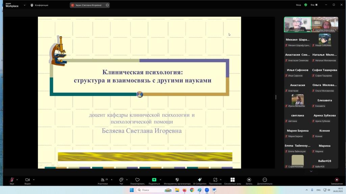Open the tray volume speaker icon
The width and height of the screenshot is (346, 194).
click(x=329, y=190)
